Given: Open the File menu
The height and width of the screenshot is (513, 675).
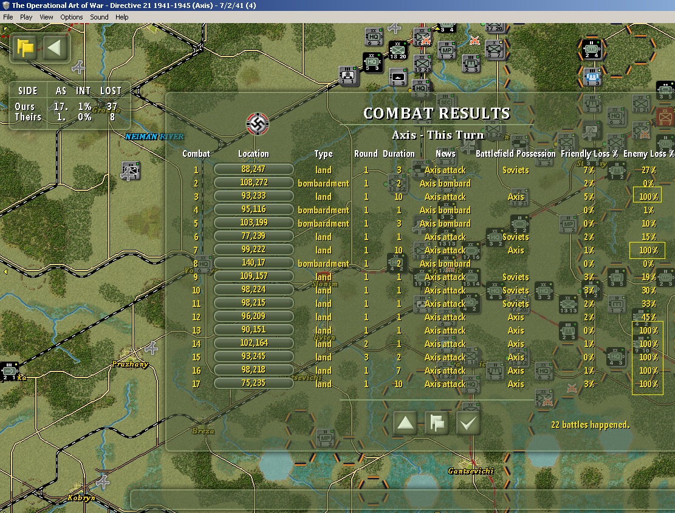Looking at the screenshot, I should click(8, 17).
